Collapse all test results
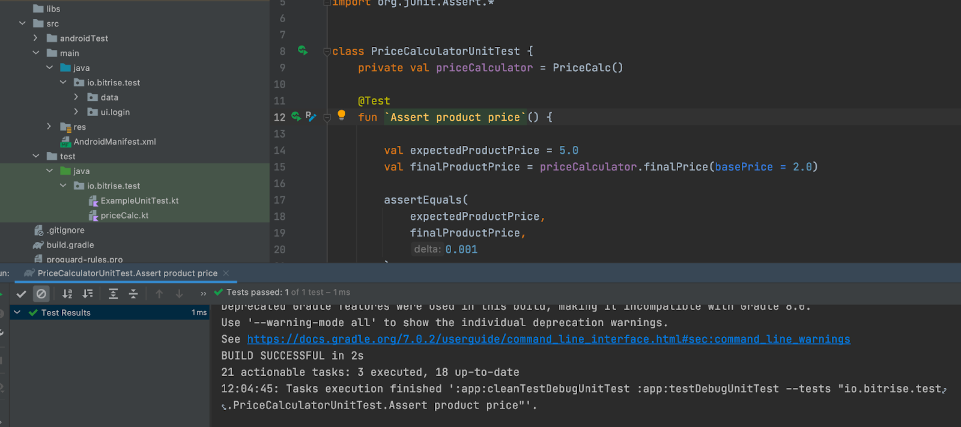 point(133,294)
